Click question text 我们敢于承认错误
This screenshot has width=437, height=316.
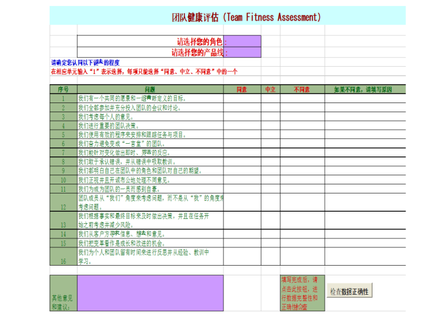tap(127, 162)
